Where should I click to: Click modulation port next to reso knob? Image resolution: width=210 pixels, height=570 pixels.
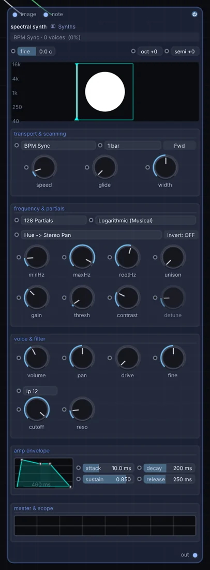(x=64, y=409)
